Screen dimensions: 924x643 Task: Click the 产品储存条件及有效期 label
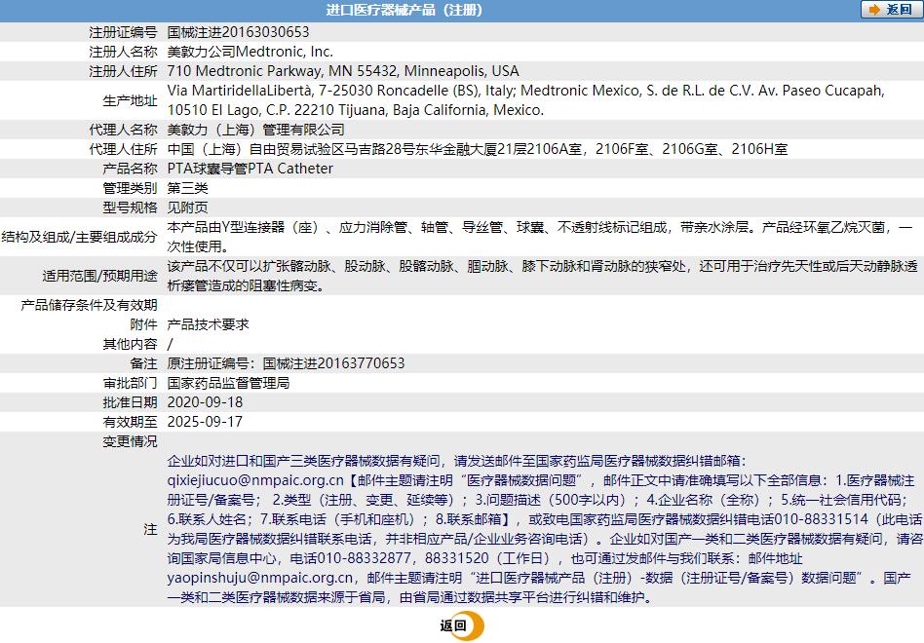click(x=89, y=304)
